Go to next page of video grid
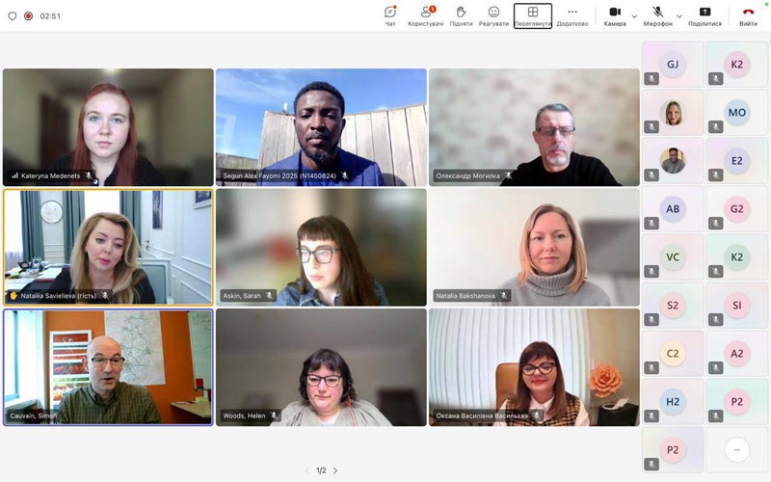This screenshot has width=771, height=482. click(335, 470)
